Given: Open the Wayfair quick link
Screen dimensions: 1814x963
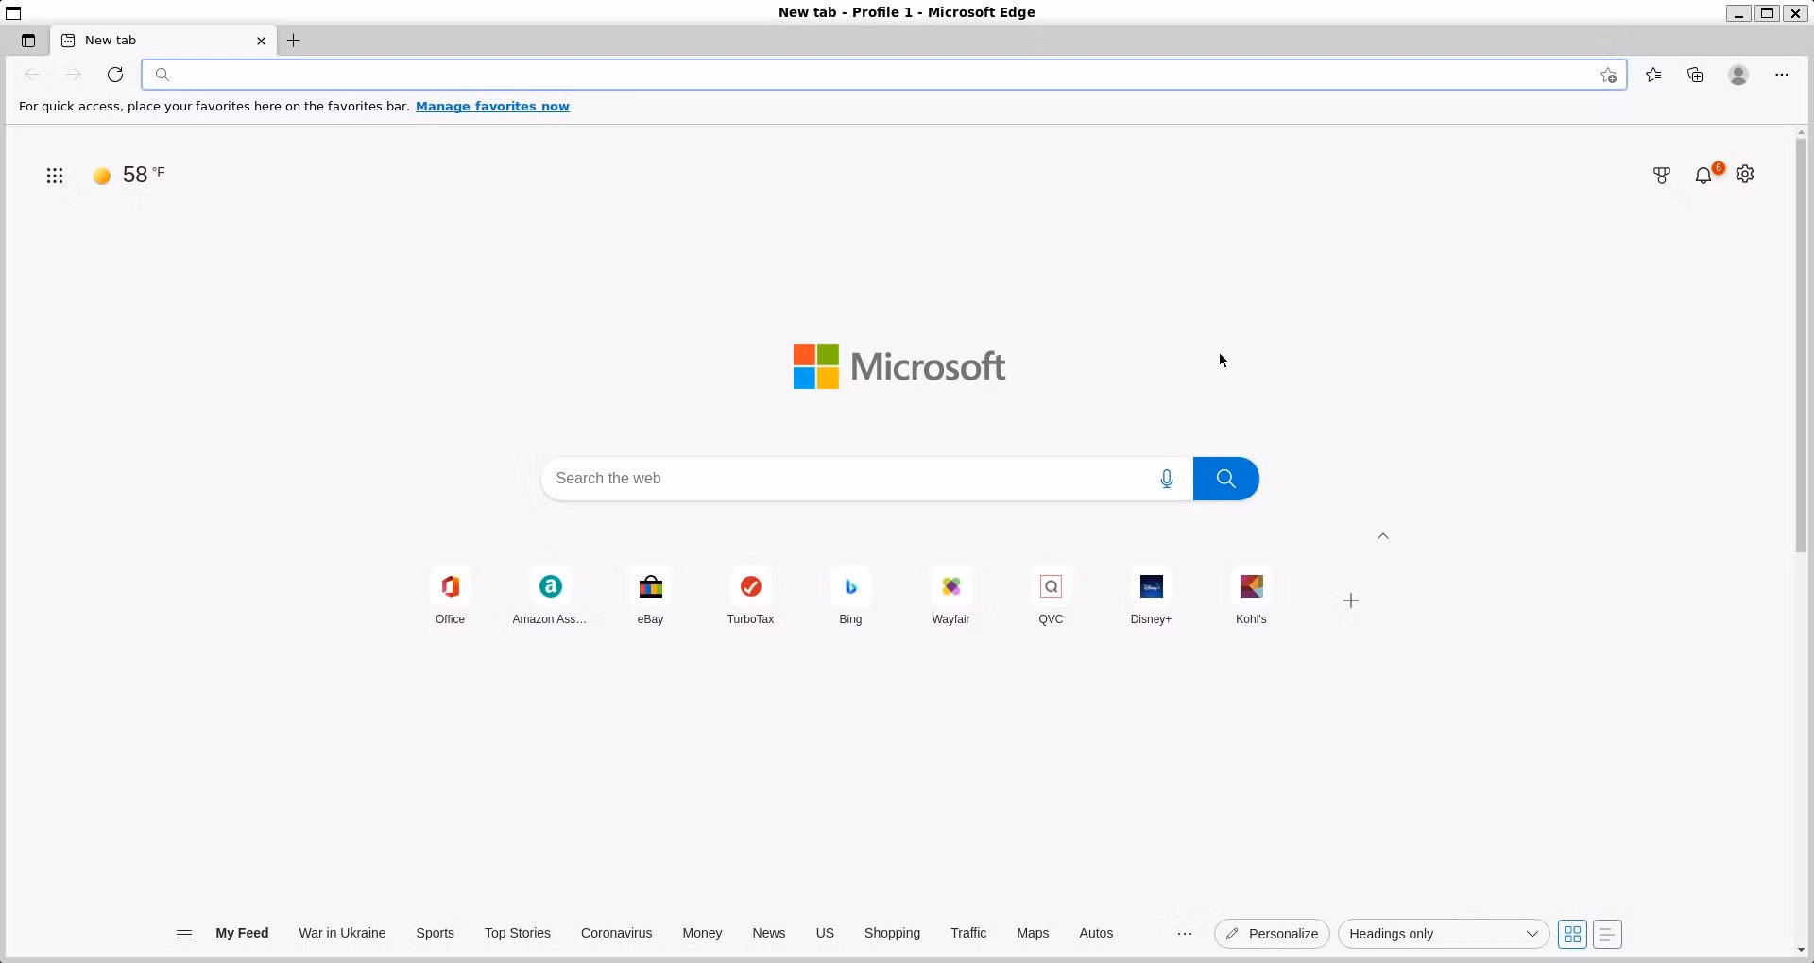Looking at the screenshot, I should click(x=951, y=598).
